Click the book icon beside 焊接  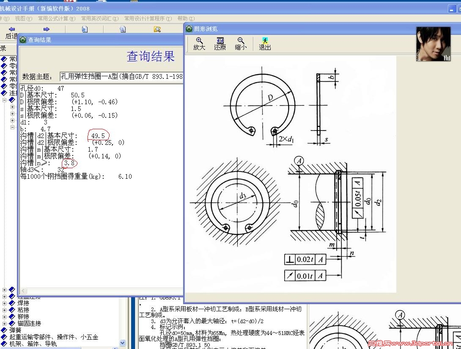pyautogui.click(x=12, y=303)
